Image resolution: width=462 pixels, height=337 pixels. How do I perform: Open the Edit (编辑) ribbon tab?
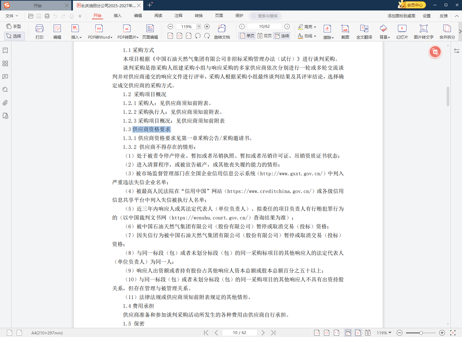coord(138,16)
